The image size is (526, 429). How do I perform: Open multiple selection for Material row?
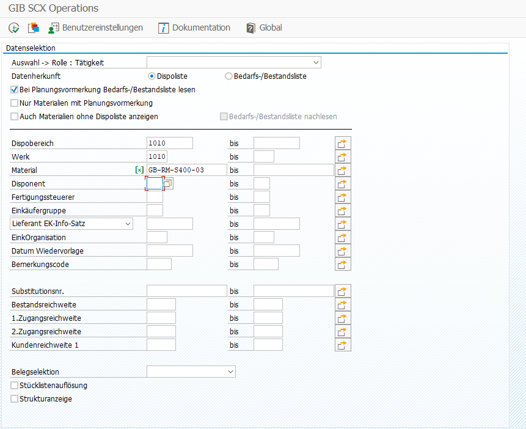(x=343, y=170)
